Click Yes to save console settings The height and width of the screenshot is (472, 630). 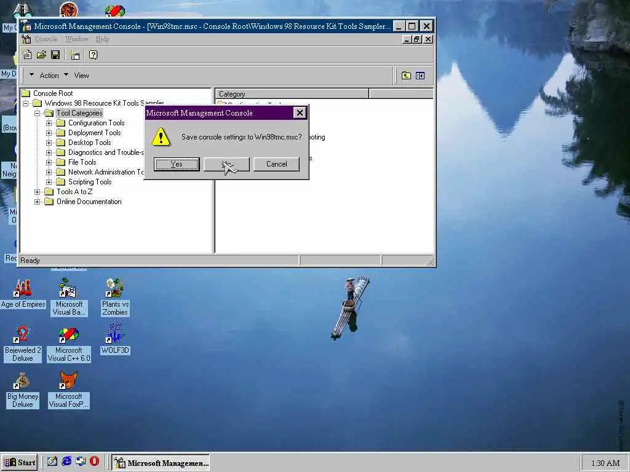tap(177, 164)
